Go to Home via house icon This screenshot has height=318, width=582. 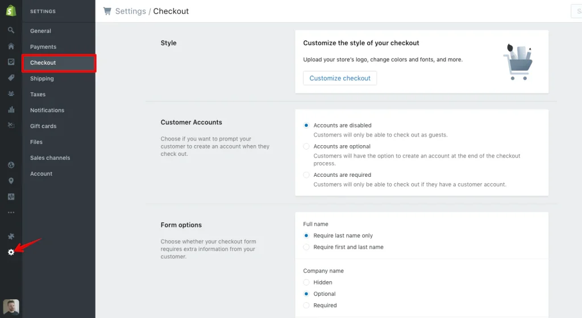pos(11,46)
